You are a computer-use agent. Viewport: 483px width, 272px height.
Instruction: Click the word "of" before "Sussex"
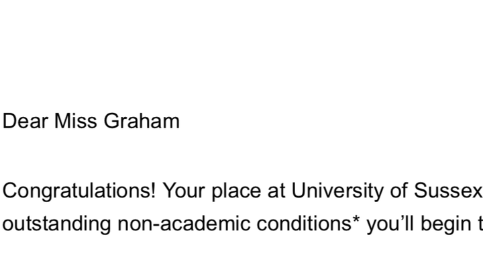pyautogui.click(x=399, y=191)
